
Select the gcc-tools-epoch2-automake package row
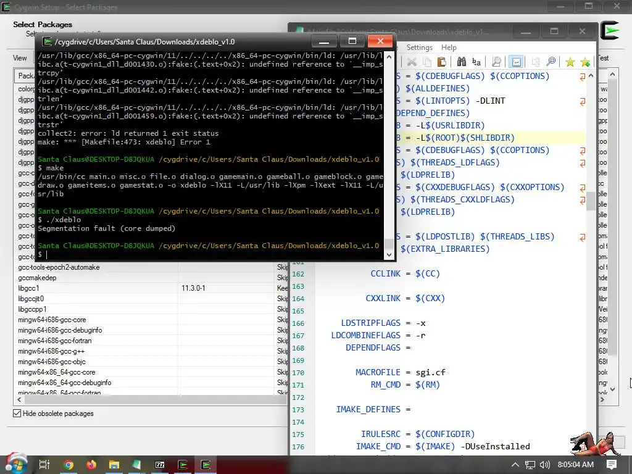click(151, 267)
